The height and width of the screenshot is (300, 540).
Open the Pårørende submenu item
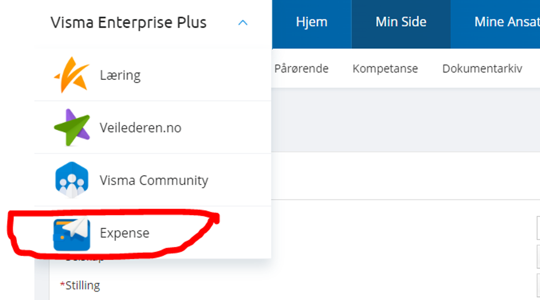click(301, 68)
